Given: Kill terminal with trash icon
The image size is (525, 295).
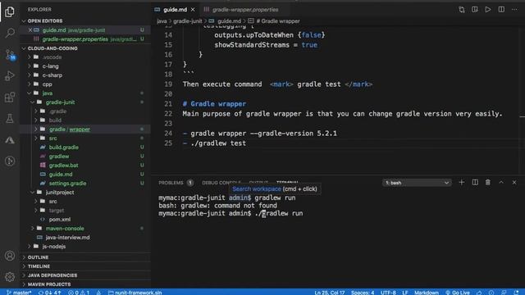Looking at the screenshot, I should click(488, 183).
